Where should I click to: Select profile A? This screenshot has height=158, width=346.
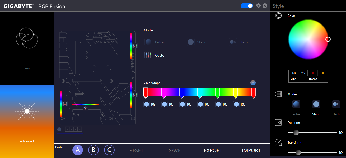point(78,150)
